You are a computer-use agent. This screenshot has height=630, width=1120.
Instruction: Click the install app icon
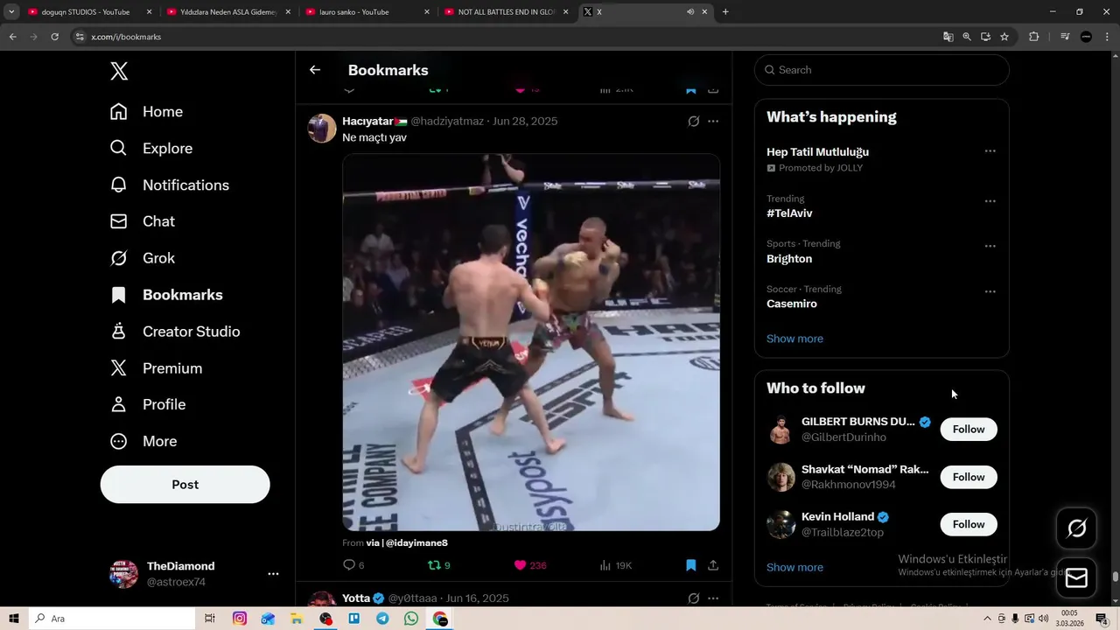(985, 37)
